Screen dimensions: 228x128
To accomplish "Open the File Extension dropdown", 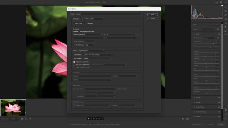I will click(x=89, y=45).
